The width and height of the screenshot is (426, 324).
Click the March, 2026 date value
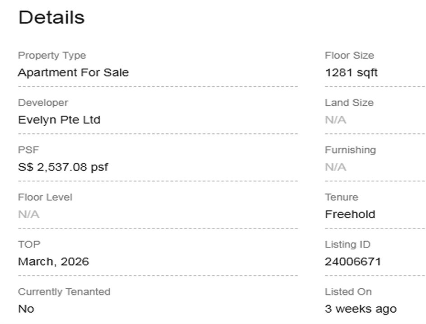click(53, 262)
